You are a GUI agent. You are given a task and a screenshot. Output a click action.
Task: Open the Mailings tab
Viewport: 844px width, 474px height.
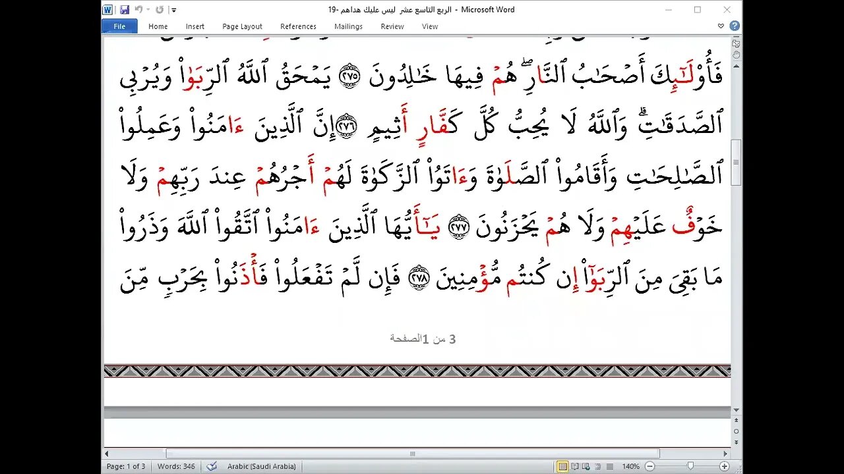click(348, 26)
